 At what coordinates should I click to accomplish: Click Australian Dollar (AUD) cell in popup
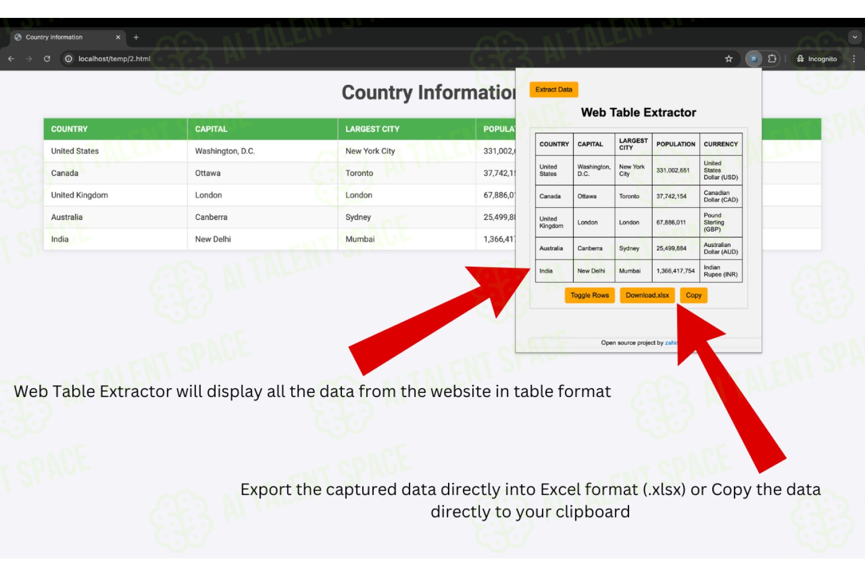pyautogui.click(x=721, y=248)
